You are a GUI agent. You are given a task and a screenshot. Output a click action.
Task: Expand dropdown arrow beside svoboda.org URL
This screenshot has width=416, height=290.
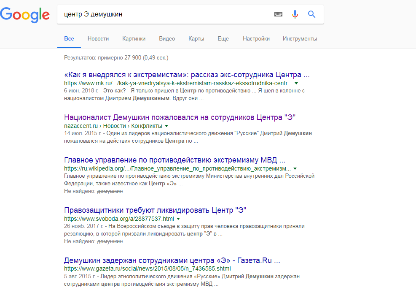pos(178,219)
